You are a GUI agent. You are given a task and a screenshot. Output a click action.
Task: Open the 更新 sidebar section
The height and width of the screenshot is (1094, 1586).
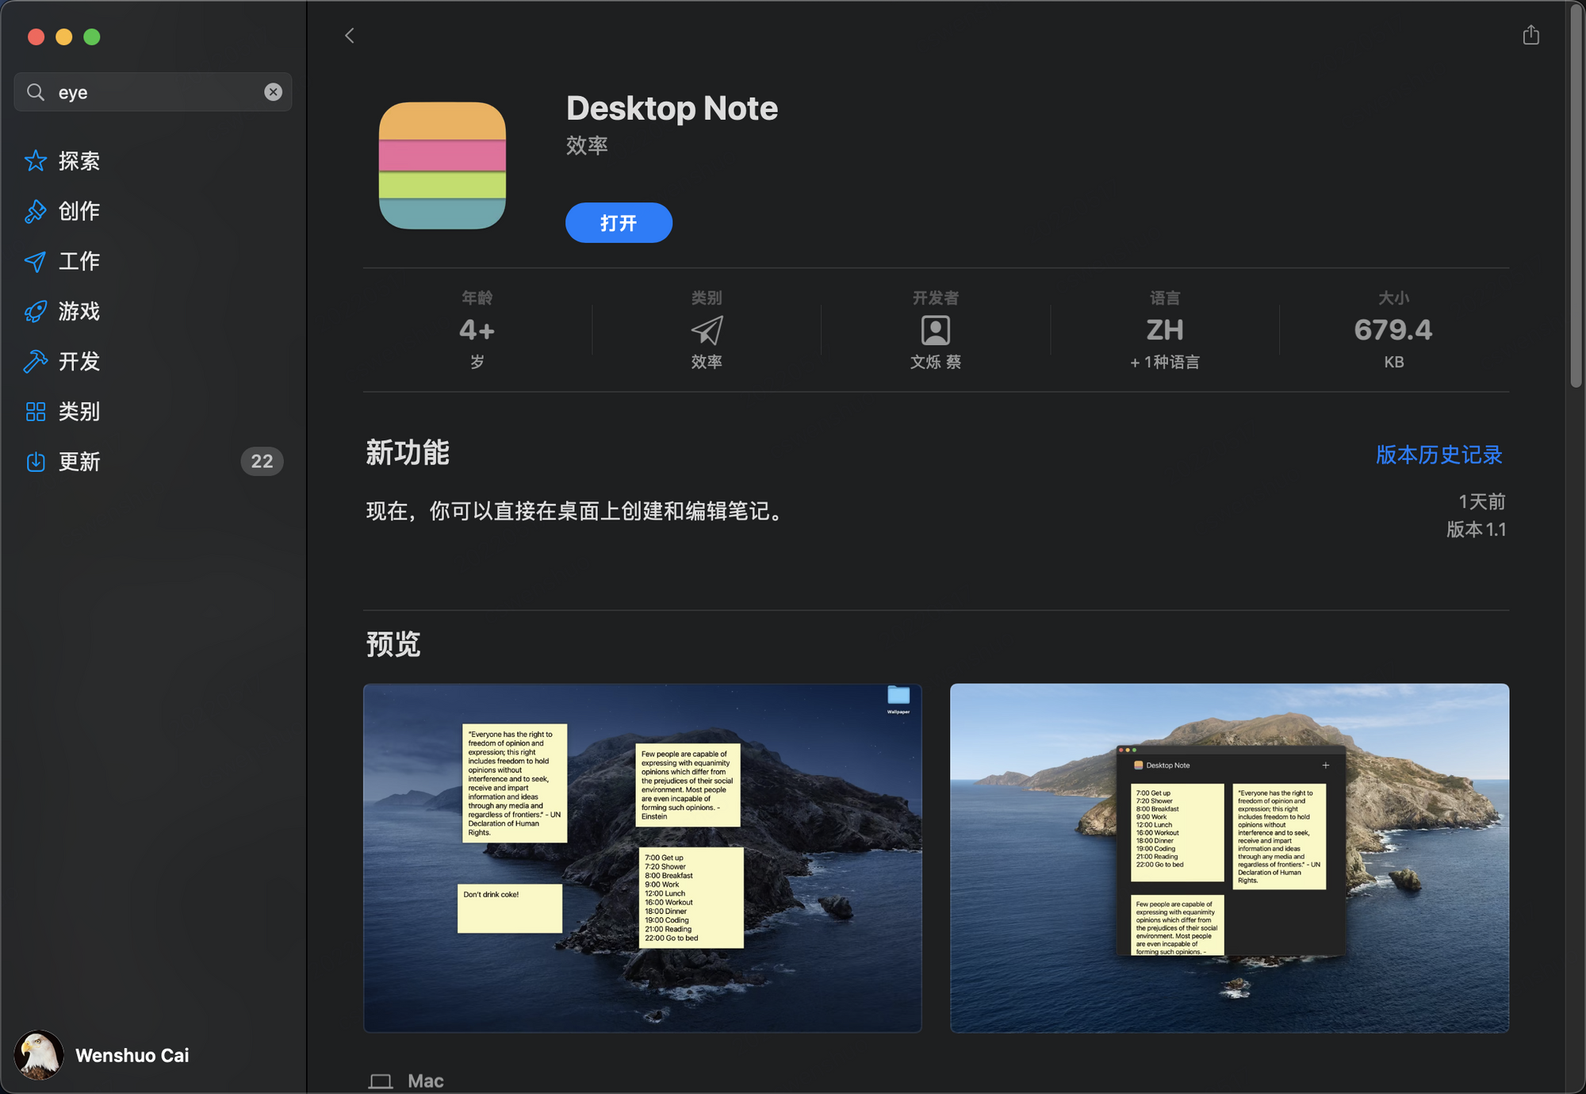[x=153, y=461]
